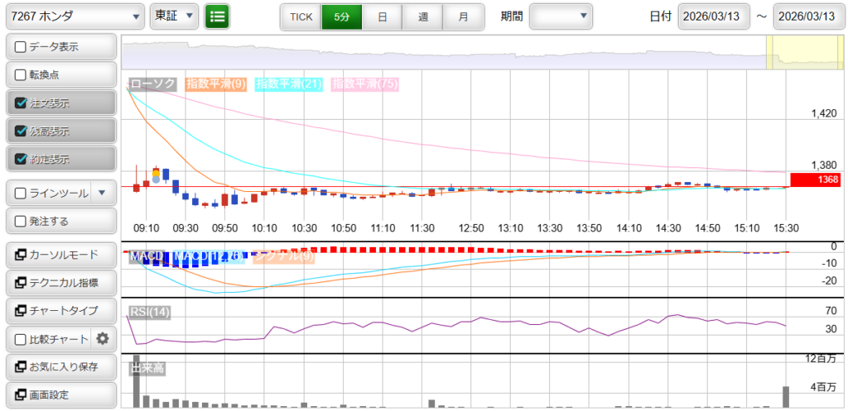Image resolution: width=848 pixels, height=411 pixels.
Task: Expand the 7267 ホンダ stock dropdown
Action: coord(74,16)
